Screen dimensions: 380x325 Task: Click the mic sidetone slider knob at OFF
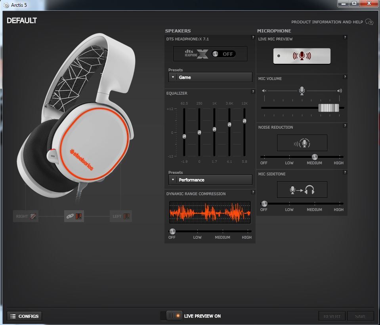(264, 204)
